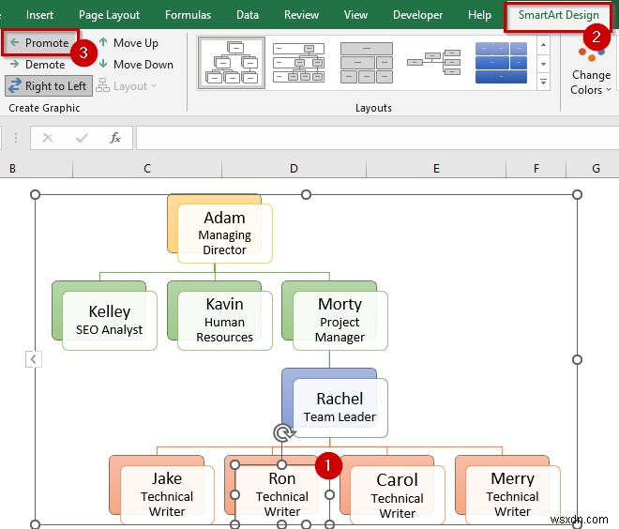The image size is (619, 529).
Task: Expand the SmartArt text pane arrow
Action: pyautogui.click(x=34, y=359)
